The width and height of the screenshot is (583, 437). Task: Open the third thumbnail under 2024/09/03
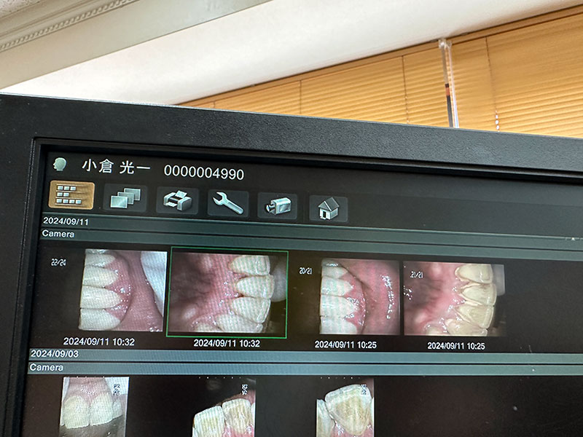click(x=345, y=409)
